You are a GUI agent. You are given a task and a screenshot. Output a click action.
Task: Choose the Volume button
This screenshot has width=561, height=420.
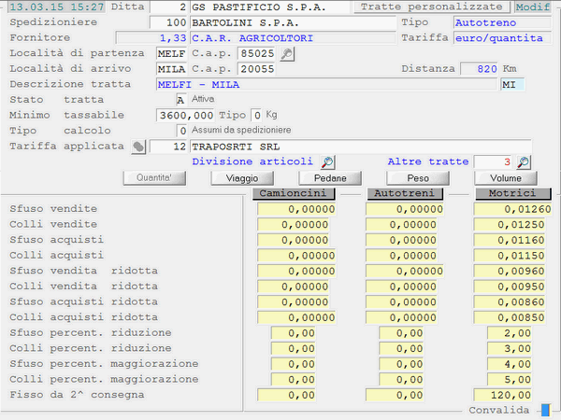coord(506,178)
